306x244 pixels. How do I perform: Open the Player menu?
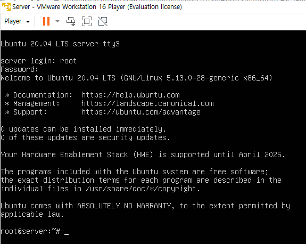point(17,21)
